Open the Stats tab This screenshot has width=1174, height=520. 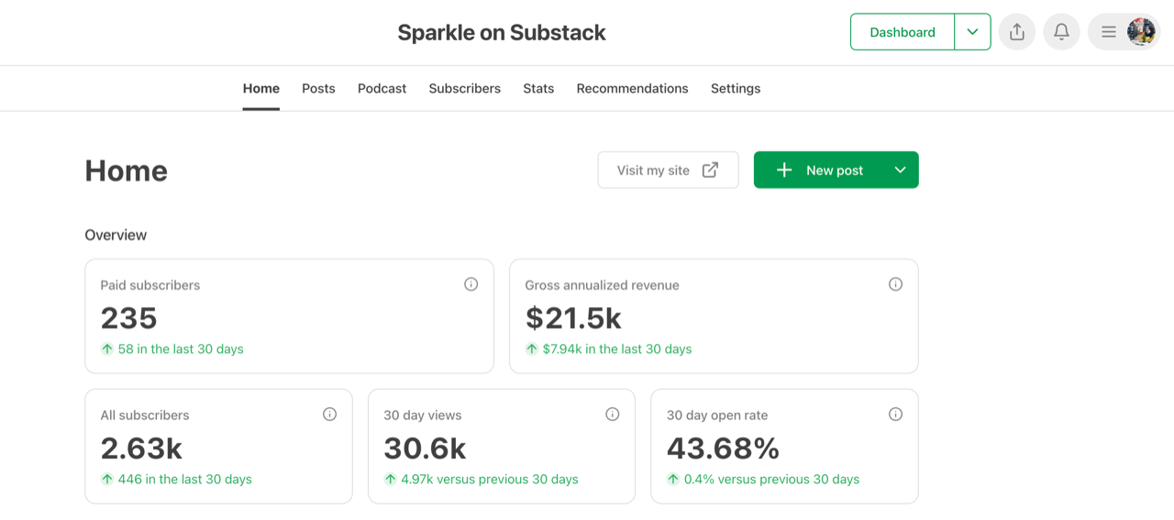click(x=538, y=89)
